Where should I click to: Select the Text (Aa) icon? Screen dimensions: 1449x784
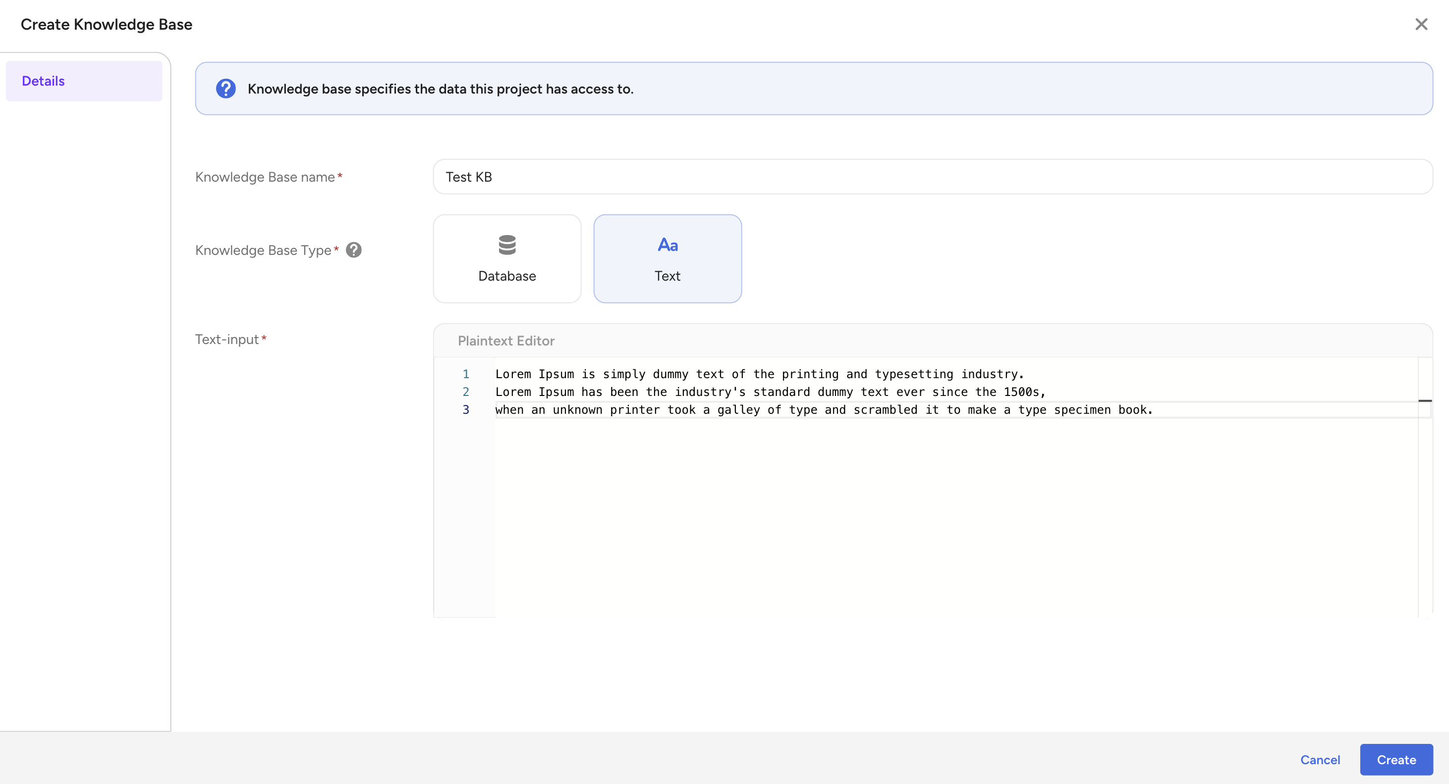(x=667, y=245)
